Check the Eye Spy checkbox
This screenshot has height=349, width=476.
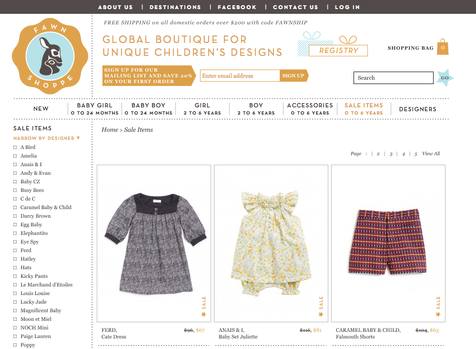15,242
